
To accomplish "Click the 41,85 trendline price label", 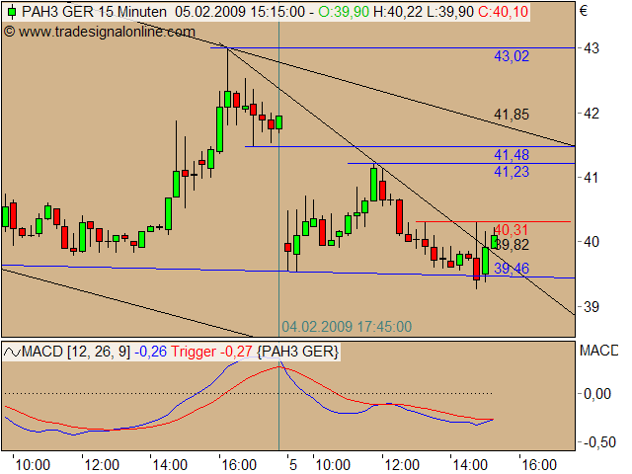I will point(512,115).
